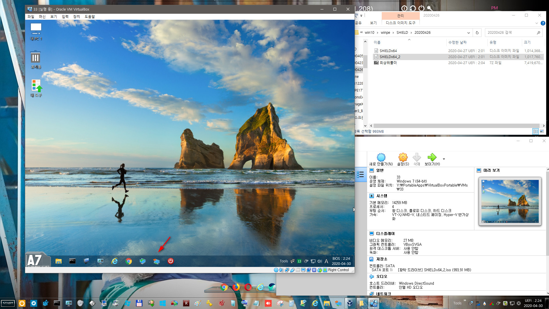549x309 pixels.
Task: Open the 도움말 menu in VirtualBox VM window
Action: coord(90,17)
